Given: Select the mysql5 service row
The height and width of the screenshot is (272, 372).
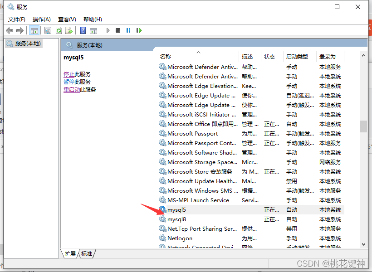Looking at the screenshot, I should 251,209.
